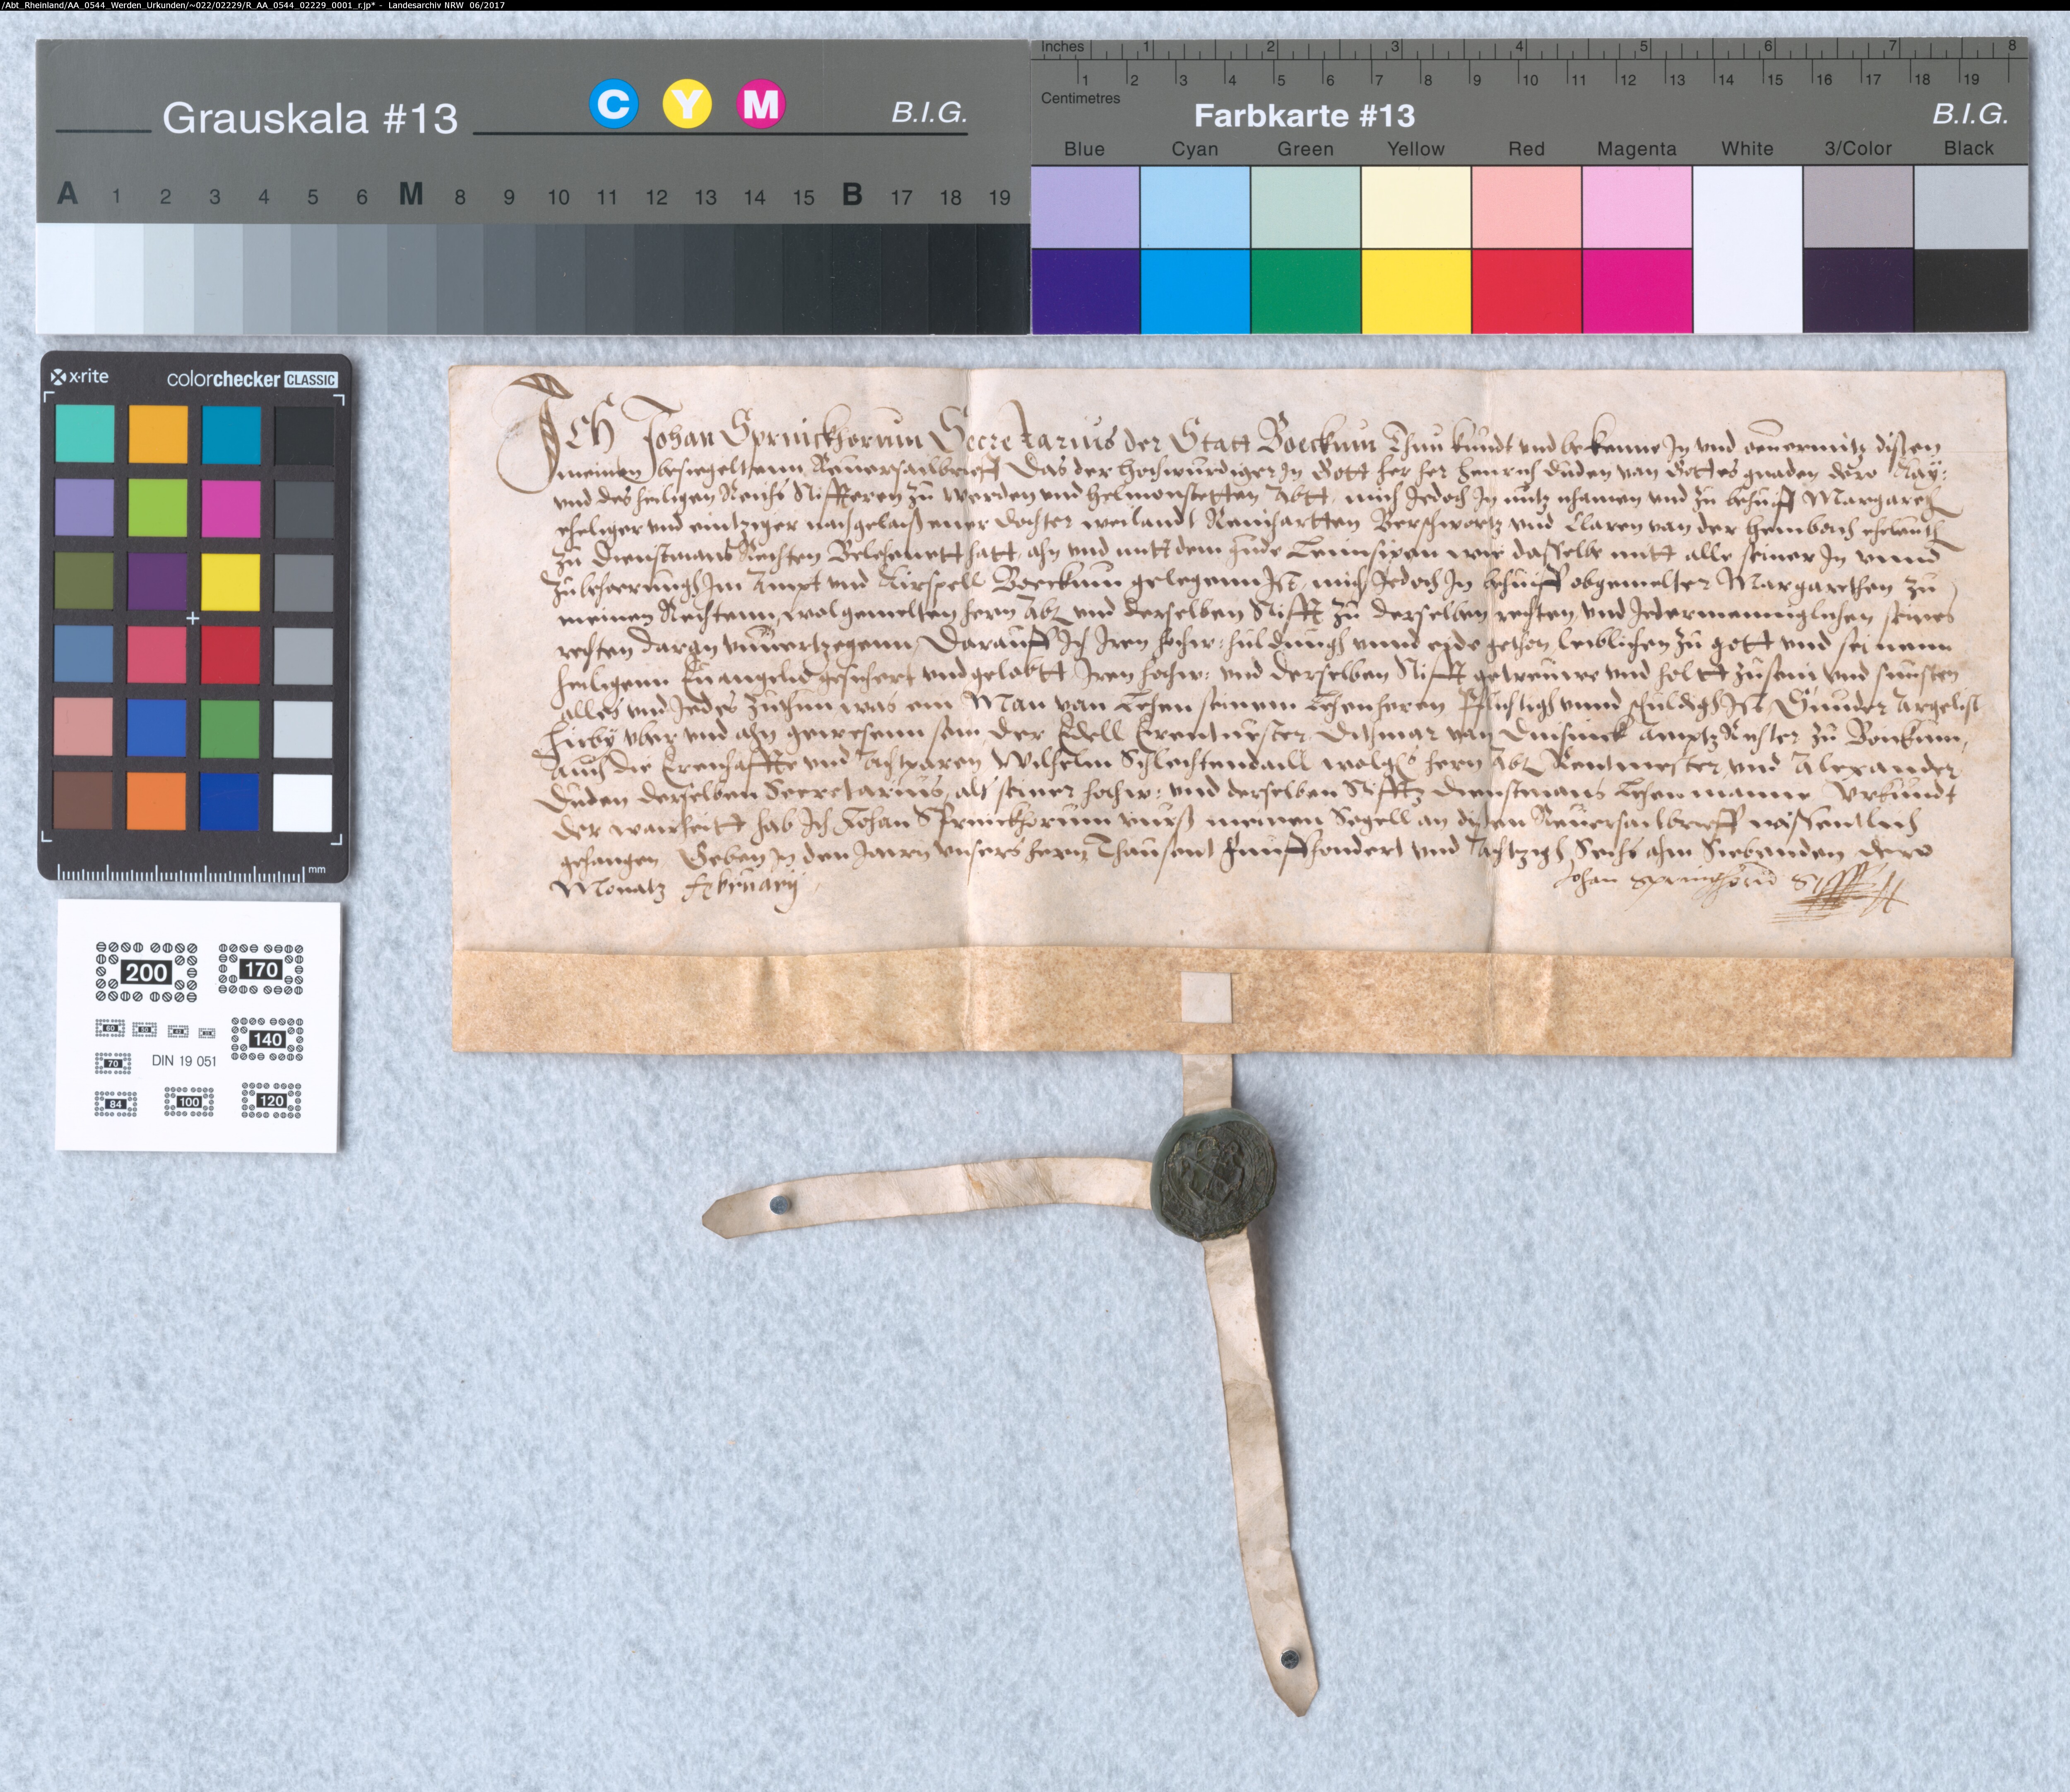Click the 140 resolution test pattern
The height and width of the screenshot is (1792, 2070).
pyautogui.click(x=267, y=1039)
